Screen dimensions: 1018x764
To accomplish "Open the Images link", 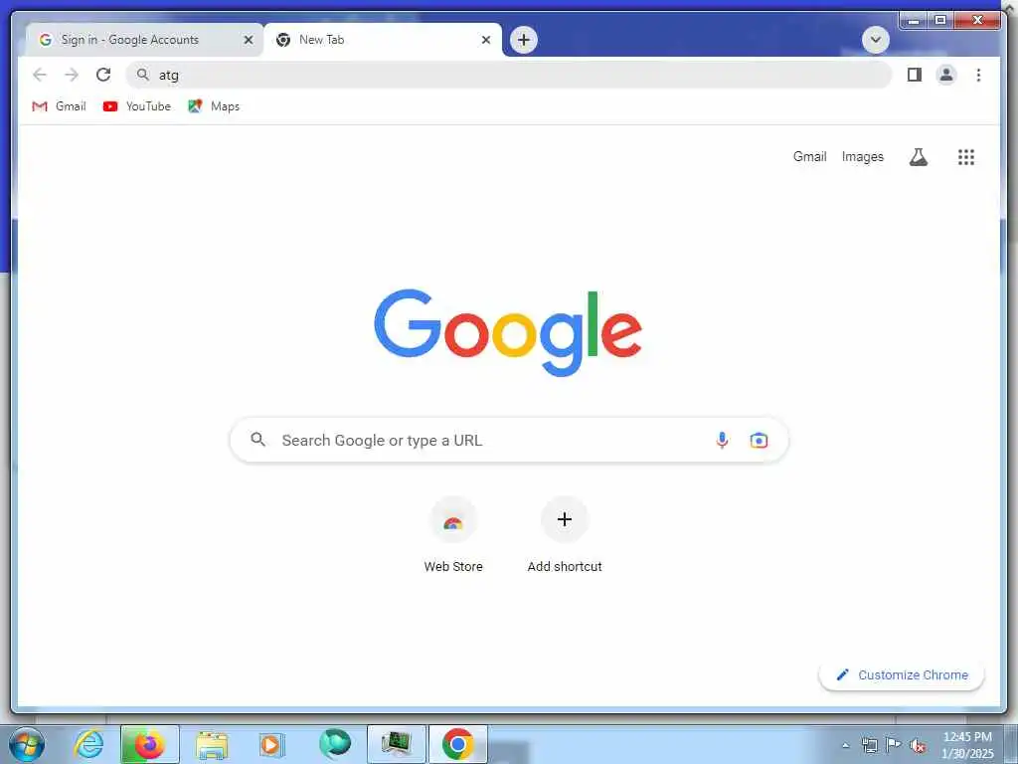I will tap(862, 156).
